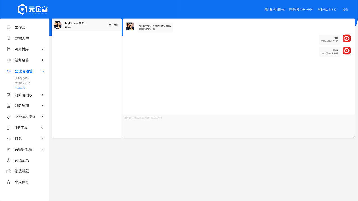Click the textarea resize handle

(x=354, y=137)
